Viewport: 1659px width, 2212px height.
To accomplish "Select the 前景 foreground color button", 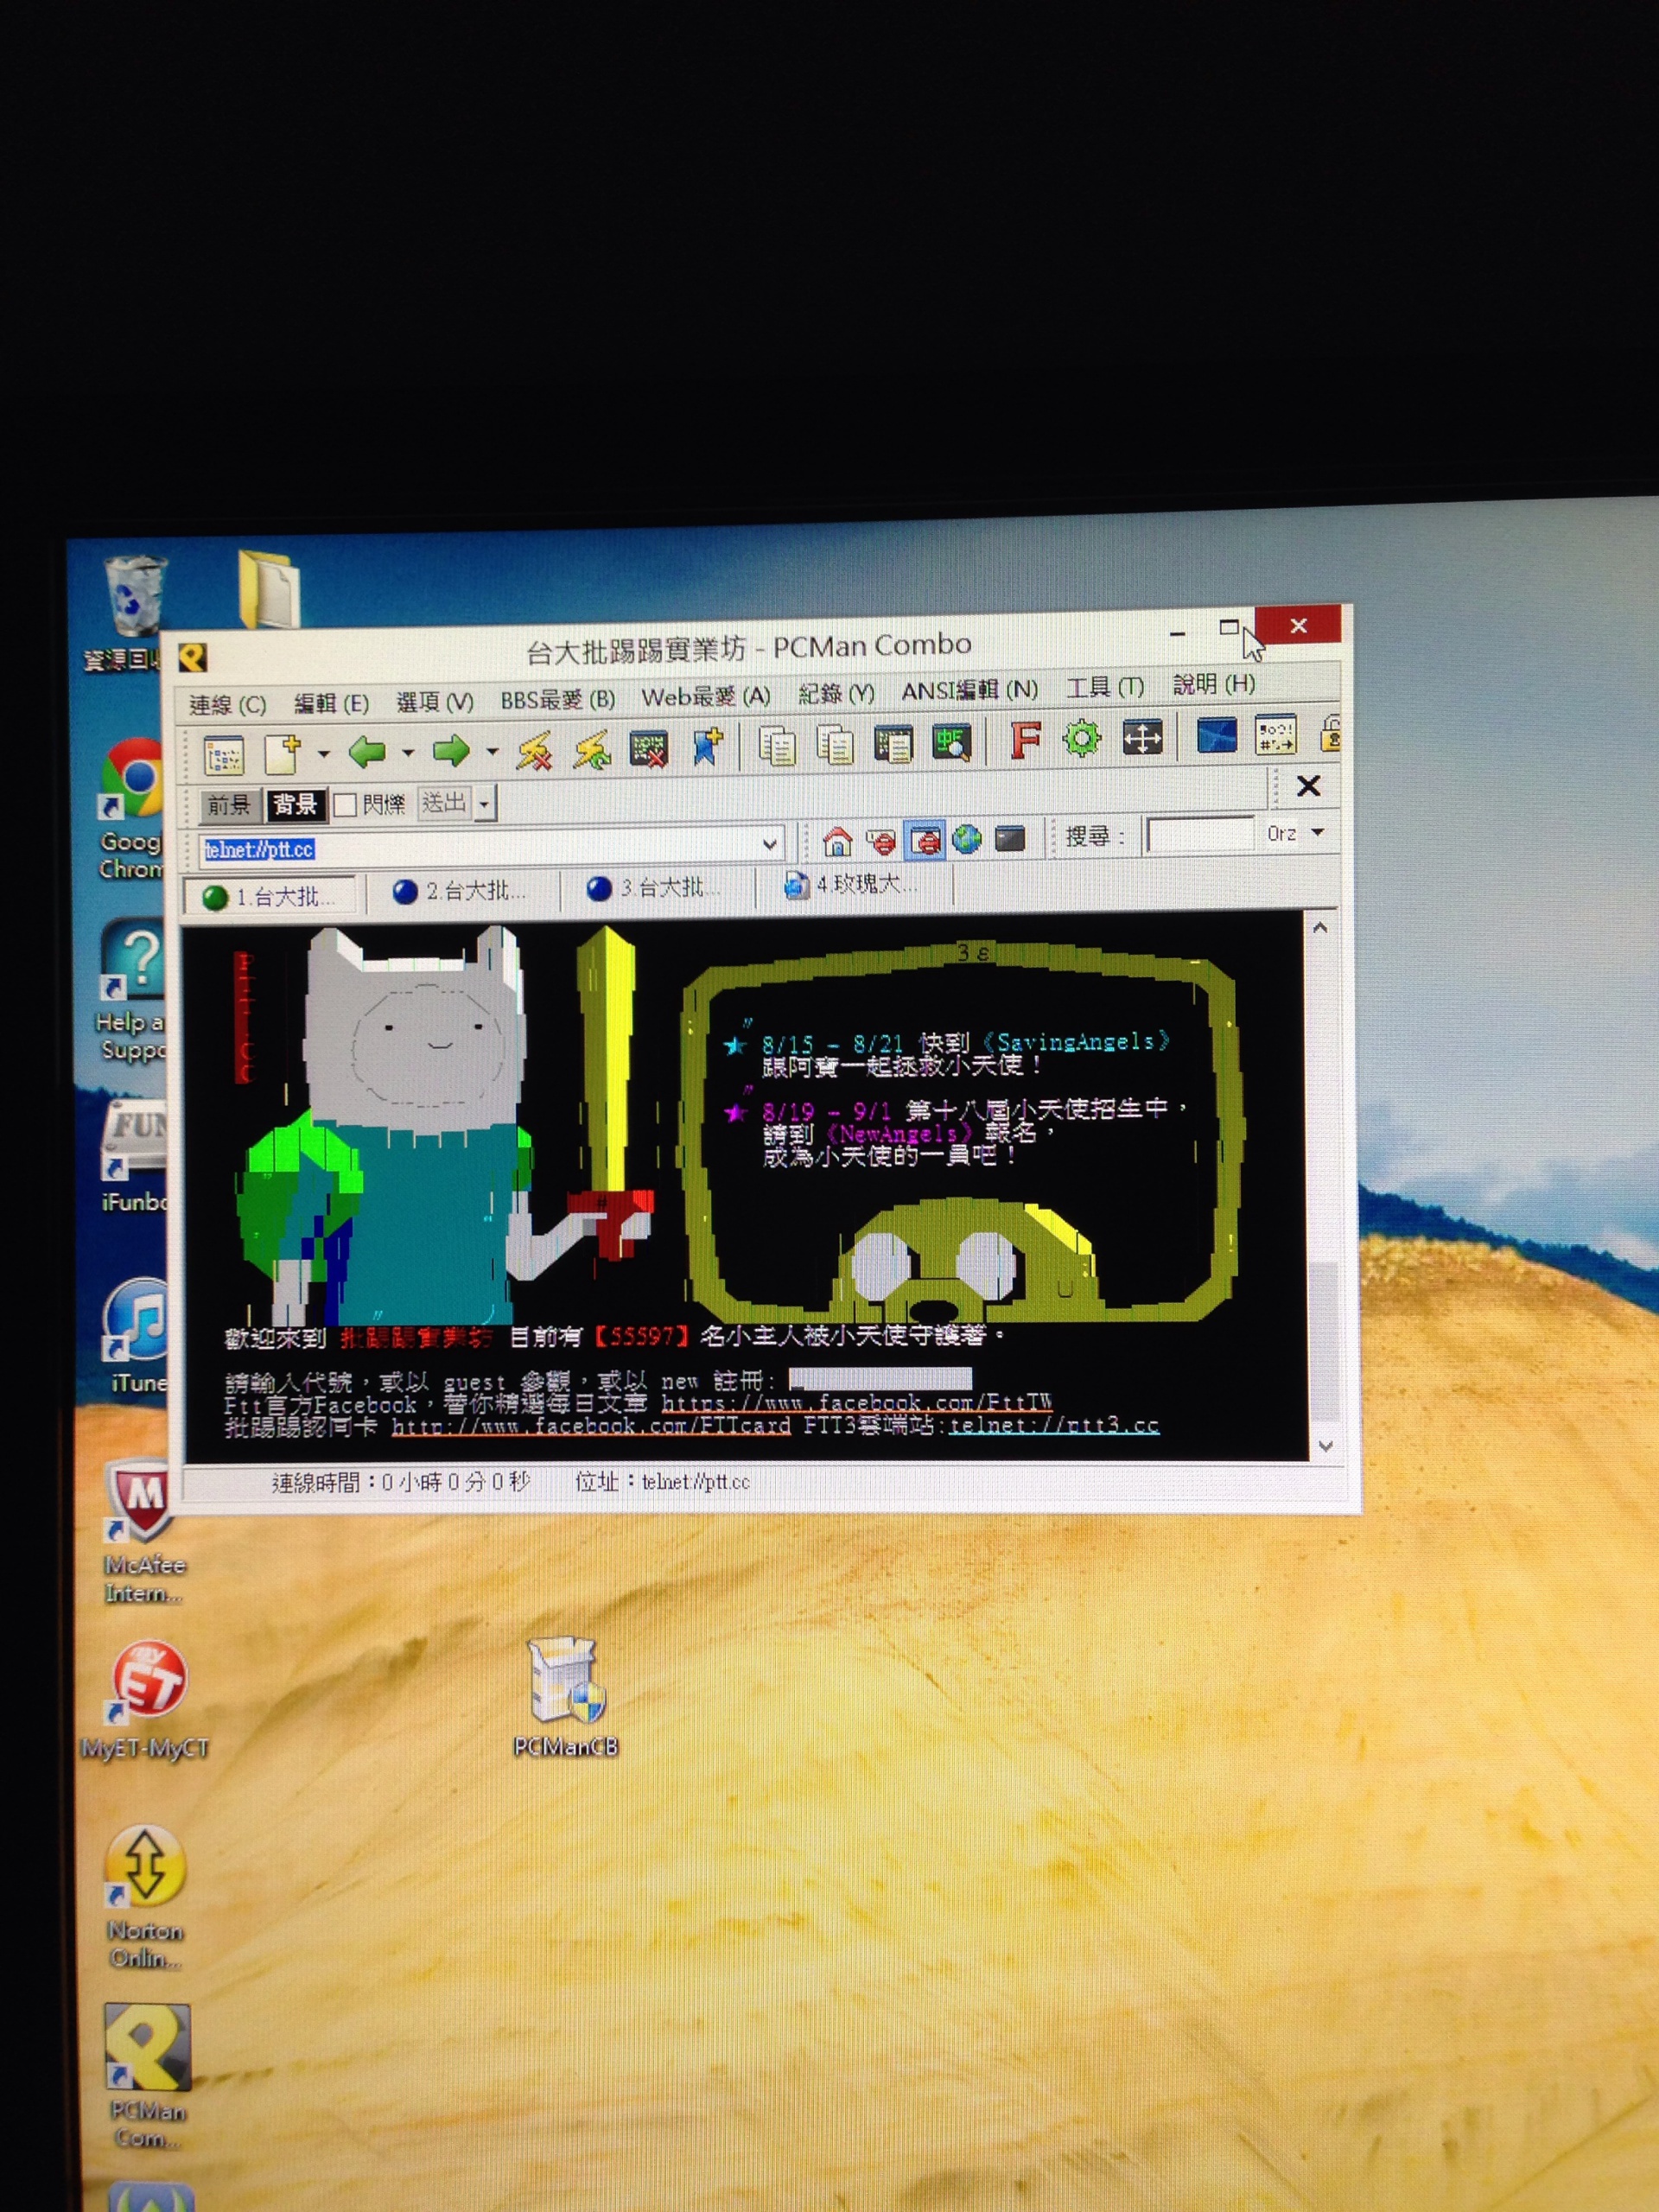I will pos(228,807).
